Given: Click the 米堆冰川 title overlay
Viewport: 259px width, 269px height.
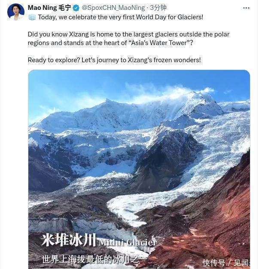Looking at the screenshot, I should click(69, 240).
